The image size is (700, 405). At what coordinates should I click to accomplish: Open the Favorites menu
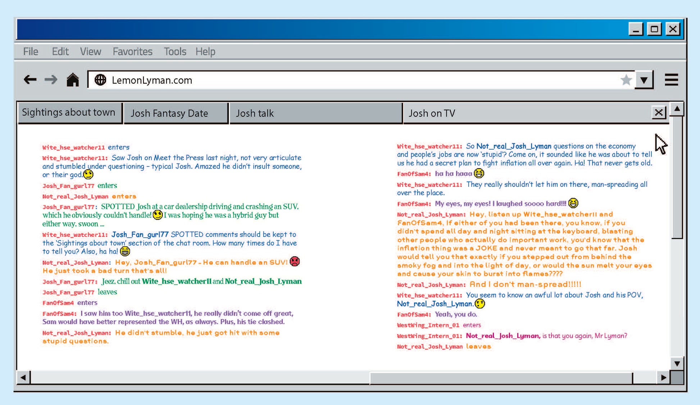click(x=132, y=51)
